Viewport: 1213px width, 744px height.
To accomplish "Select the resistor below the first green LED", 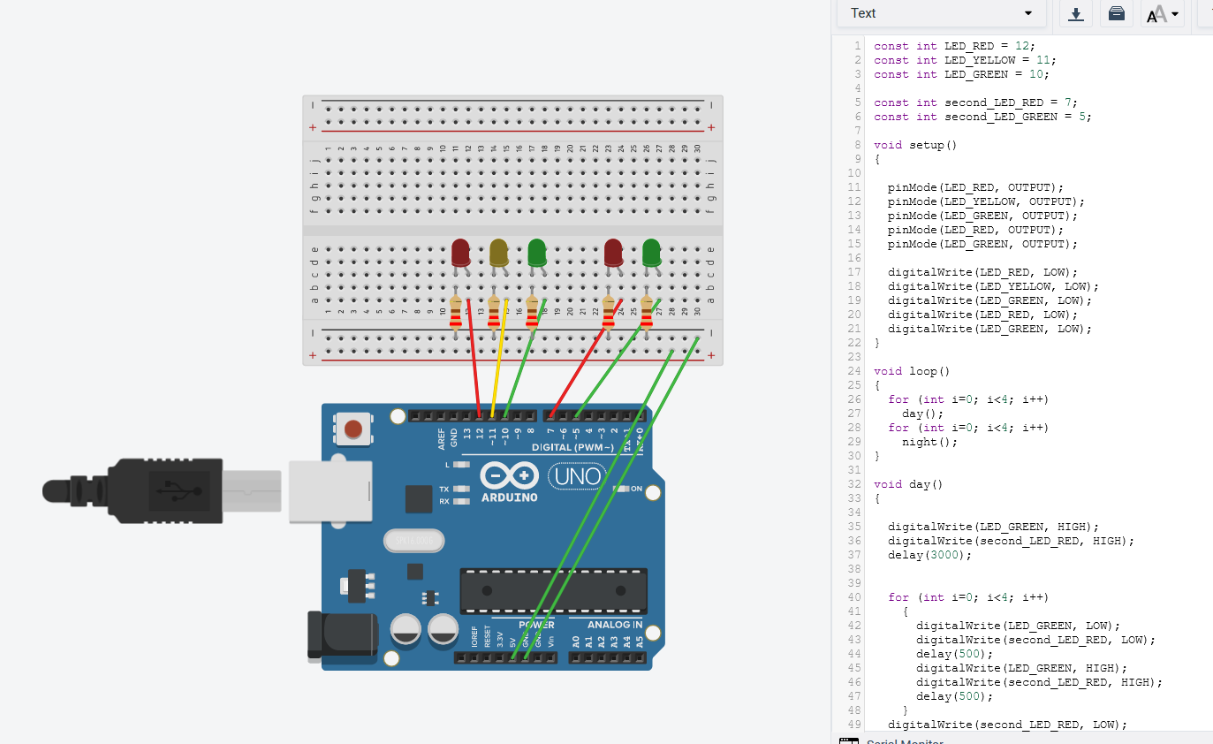I will pos(532,313).
